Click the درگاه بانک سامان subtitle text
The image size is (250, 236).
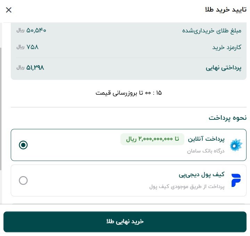pyautogui.click(x=206, y=151)
